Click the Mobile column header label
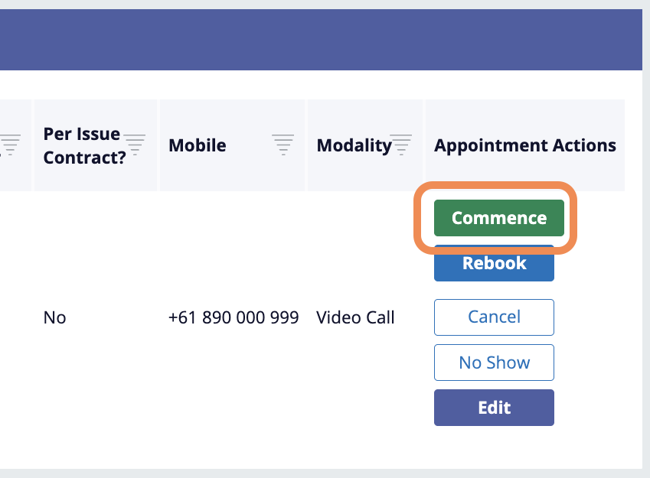This screenshot has height=478, width=650. click(197, 145)
